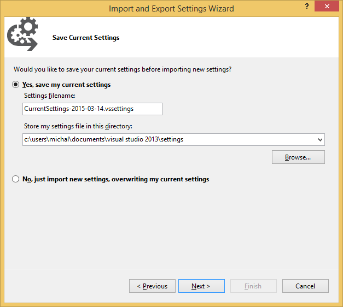Choose 'No, just import new settings' option

[15, 179]
